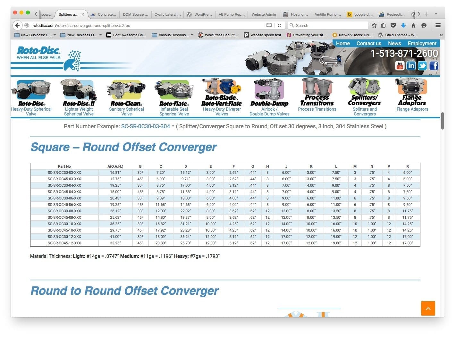Switch to the AE Pump Rep... tab
Screen dimensions: 465x339
(x=231, y=14)
